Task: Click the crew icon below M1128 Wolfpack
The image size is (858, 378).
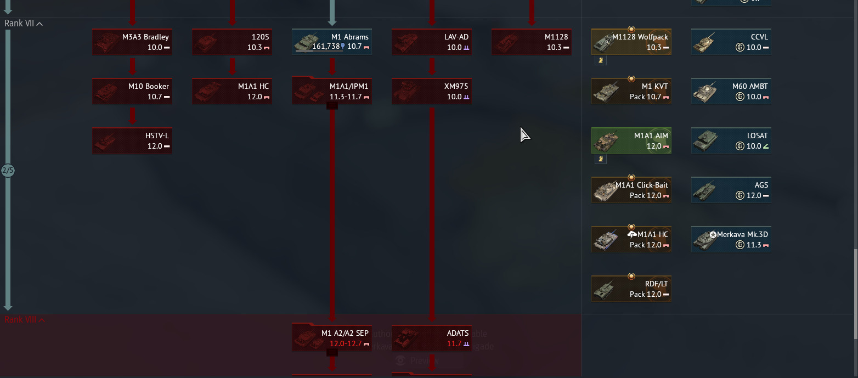Action: click(x=601, y=61)
